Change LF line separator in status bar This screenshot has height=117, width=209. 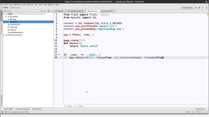tap(193, 112)
